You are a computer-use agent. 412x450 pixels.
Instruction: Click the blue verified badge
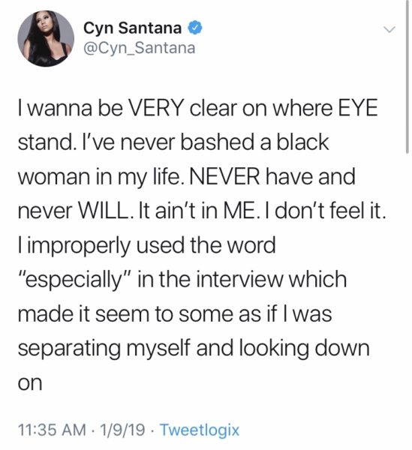(x=195, y=28)
